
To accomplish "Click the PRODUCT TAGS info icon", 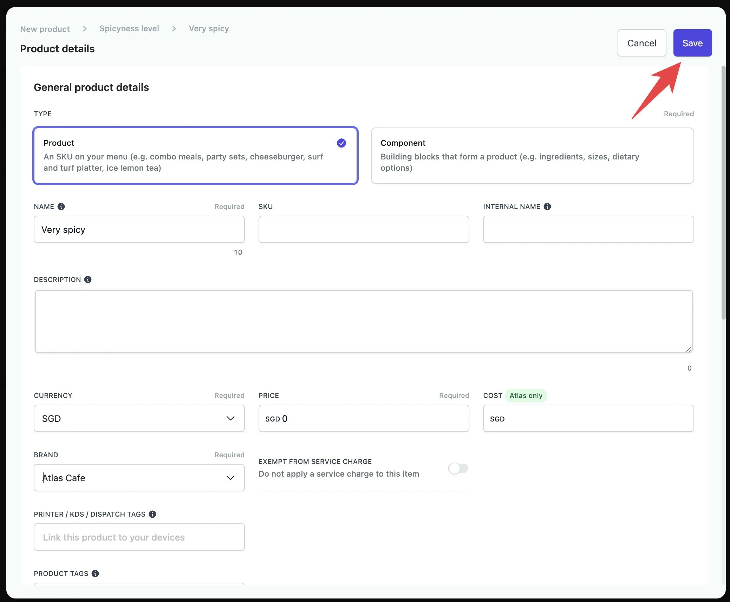I will 95,574.
